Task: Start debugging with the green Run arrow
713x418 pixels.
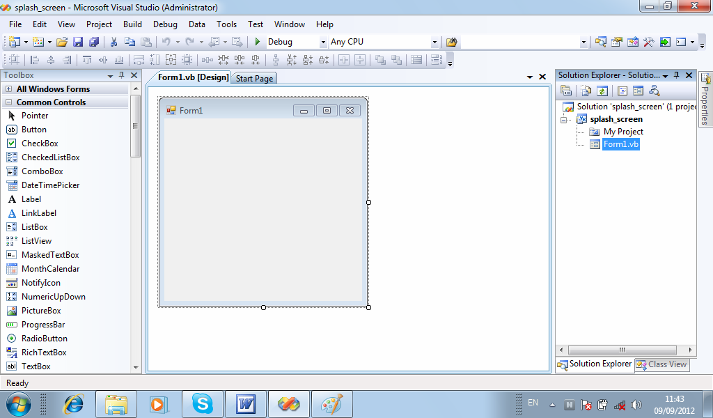Action: pos(257,41)
